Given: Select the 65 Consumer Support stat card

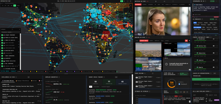Looking at the screenshot, I should coord(122,82).
